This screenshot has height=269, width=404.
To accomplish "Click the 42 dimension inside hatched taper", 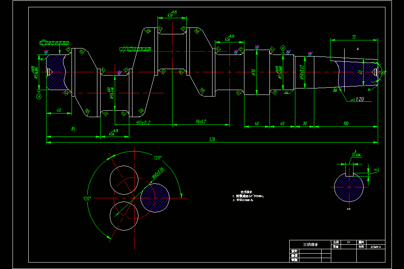I will (x=361, y=72).
